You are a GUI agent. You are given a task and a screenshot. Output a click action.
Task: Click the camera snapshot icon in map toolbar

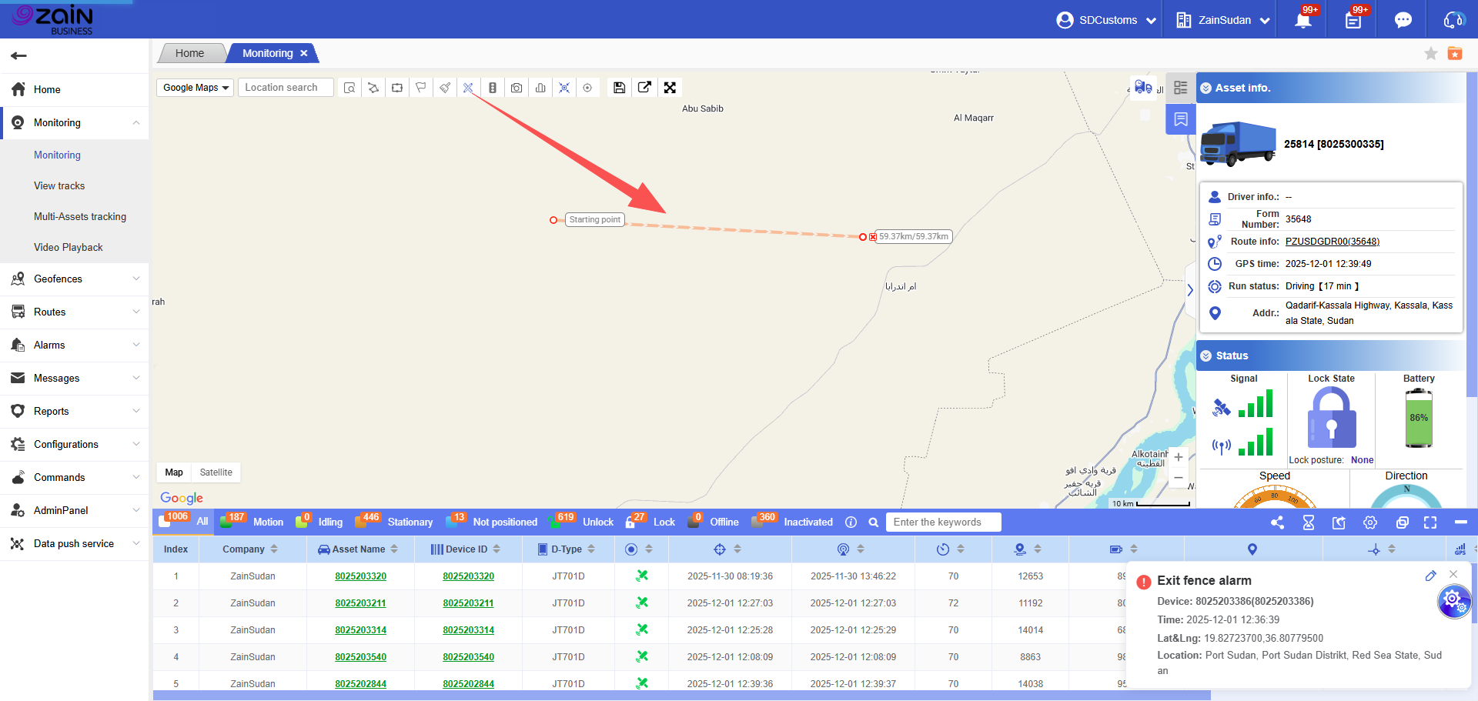tap(517, 88)
